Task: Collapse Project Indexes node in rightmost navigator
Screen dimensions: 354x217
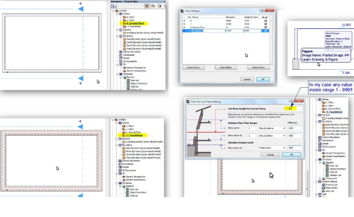Action: point(316,182)
